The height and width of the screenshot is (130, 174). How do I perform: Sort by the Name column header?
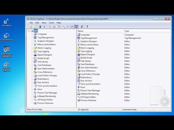100,31
